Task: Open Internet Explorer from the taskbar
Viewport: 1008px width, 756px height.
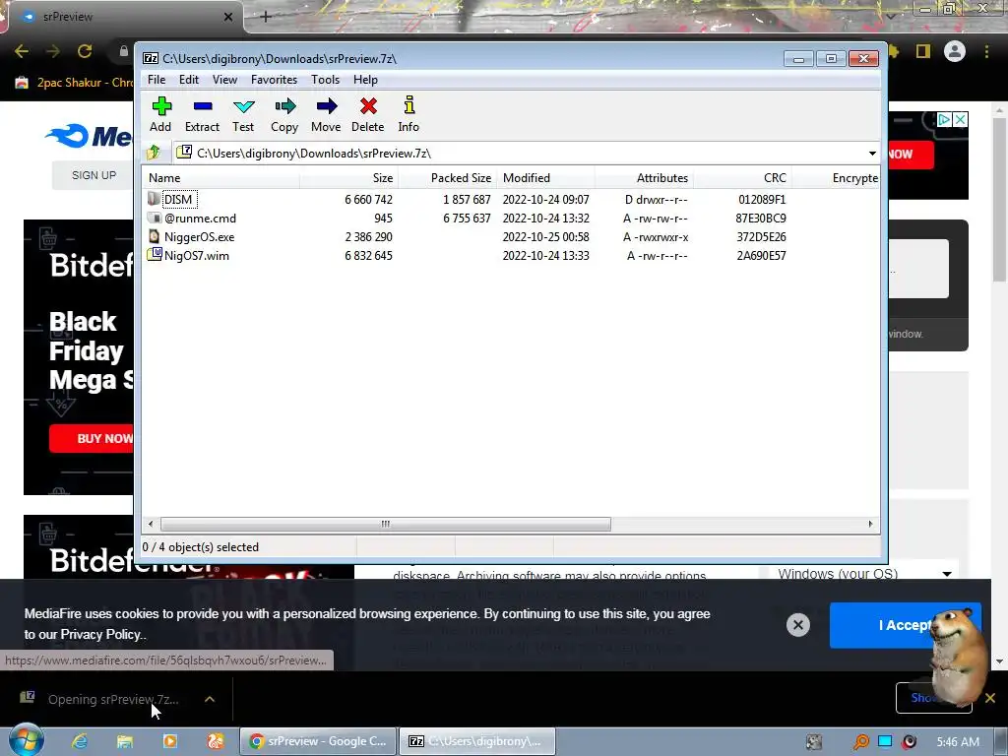Action: [x=80, y=741]
